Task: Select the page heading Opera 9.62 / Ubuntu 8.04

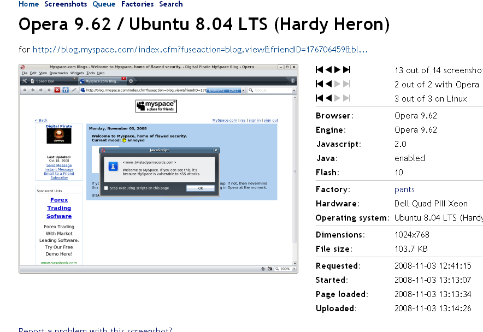Action: [x=204, y=24]
